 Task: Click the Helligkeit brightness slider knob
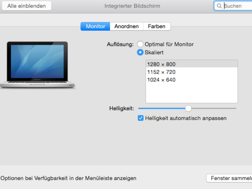[188, 108]
